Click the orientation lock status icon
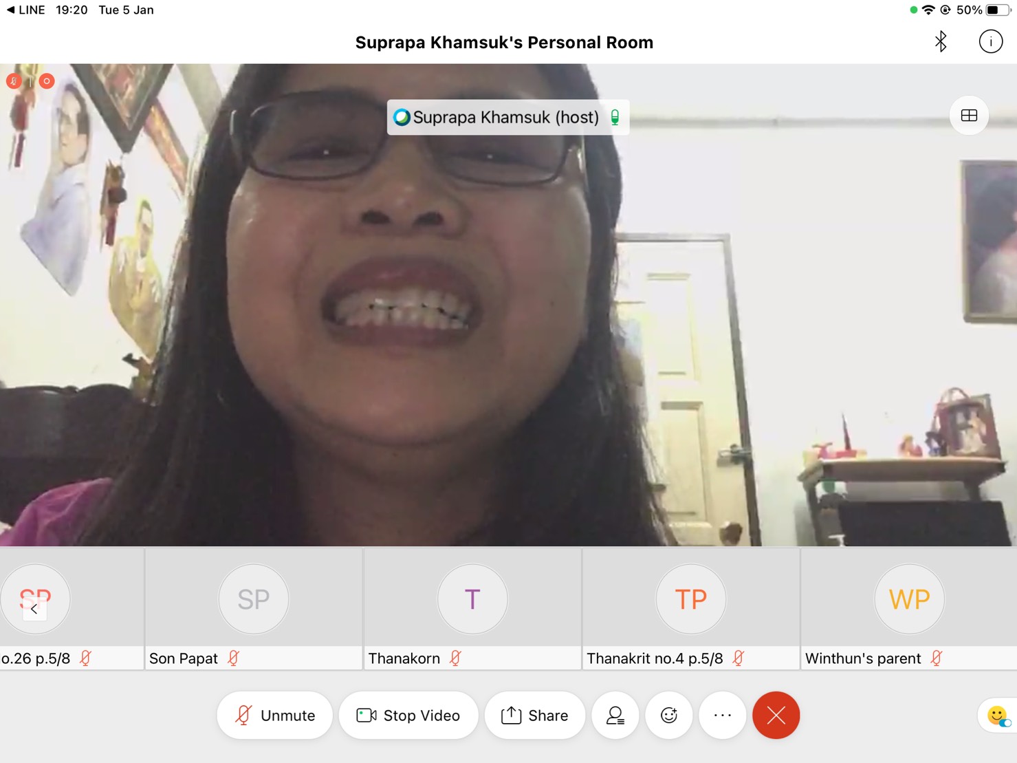 (945, 10)
